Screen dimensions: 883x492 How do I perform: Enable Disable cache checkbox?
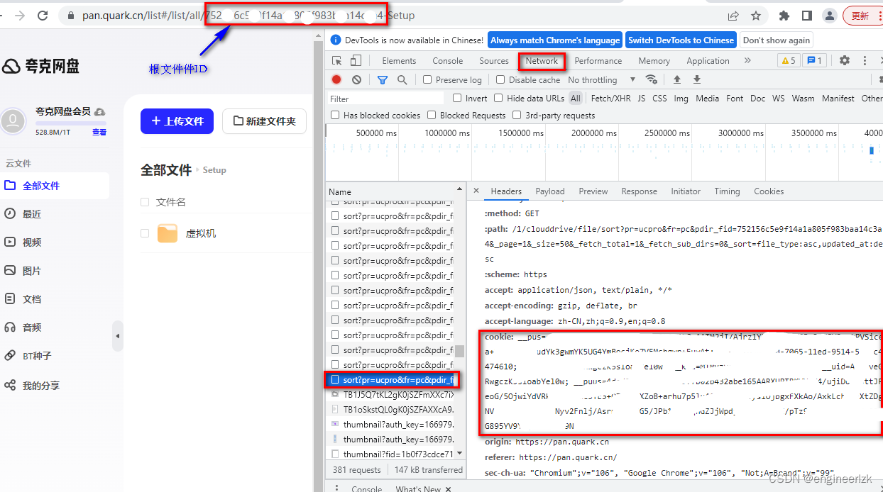pyautogui.click(x=501, y=80)
